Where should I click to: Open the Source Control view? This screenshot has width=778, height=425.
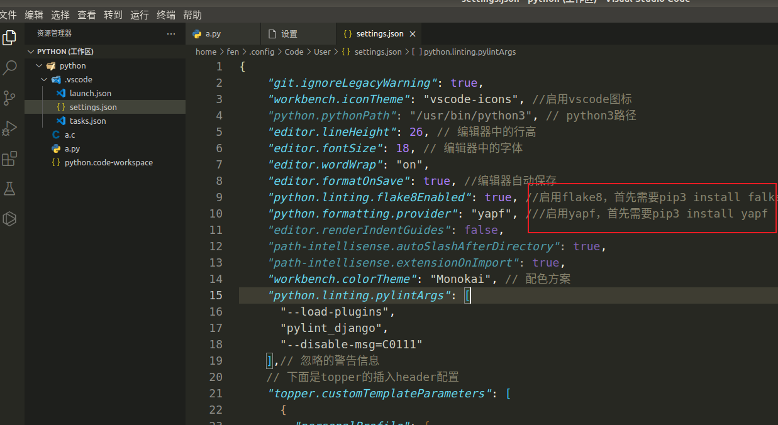pyautogui.click(x=9, y=97)
